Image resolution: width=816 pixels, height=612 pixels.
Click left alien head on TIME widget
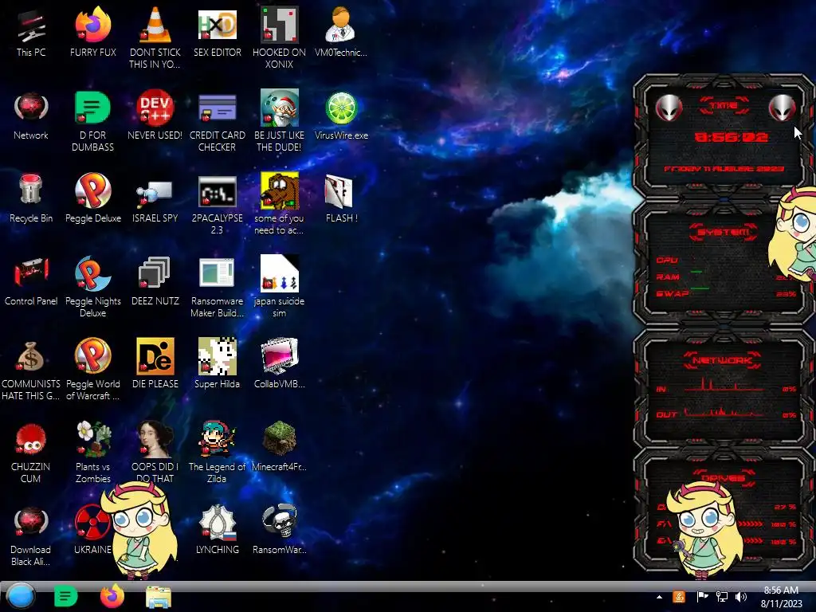click(669, 108)
